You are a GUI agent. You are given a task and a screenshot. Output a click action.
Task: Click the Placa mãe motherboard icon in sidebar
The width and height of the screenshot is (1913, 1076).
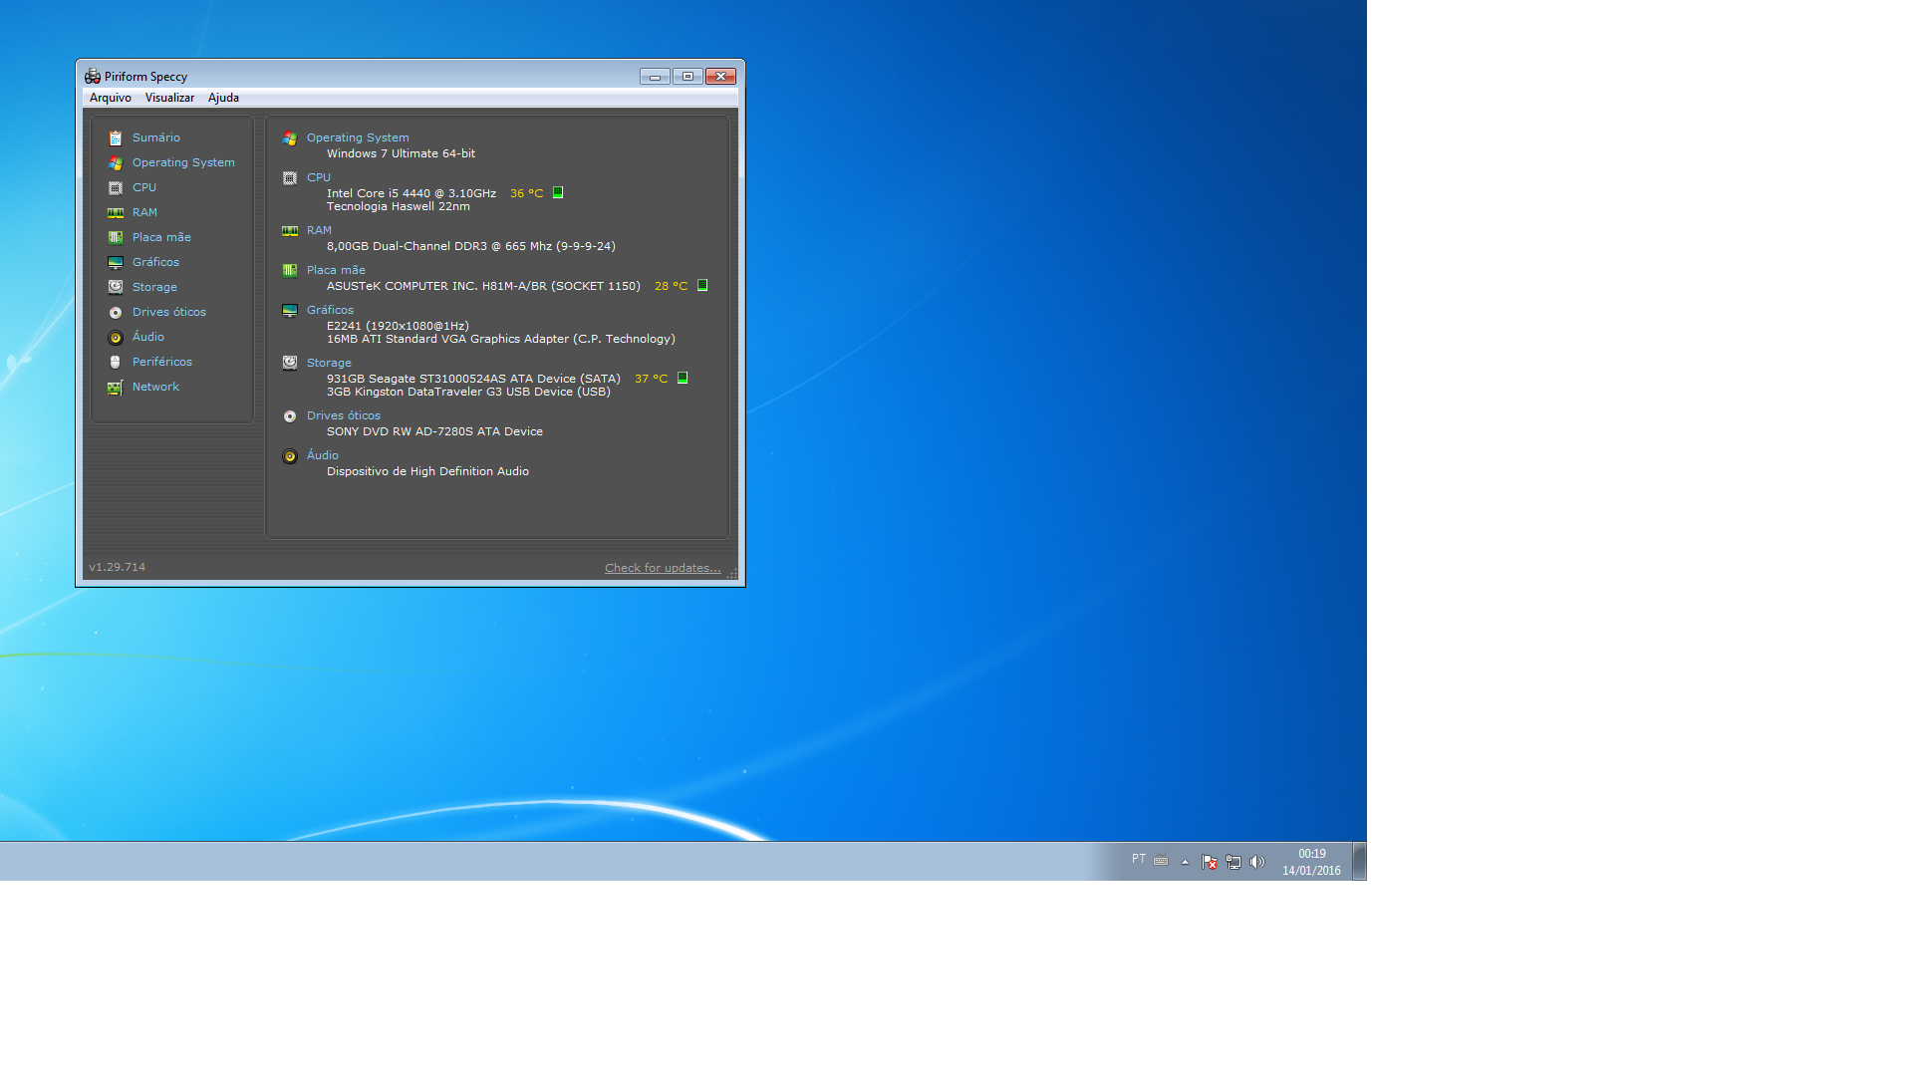click(116, 238)
